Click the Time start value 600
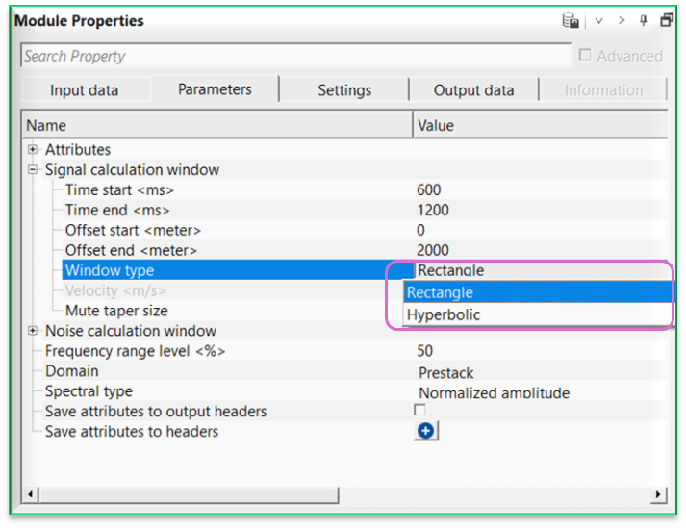Screen dimensions: 686x528 pyautogui.click(x=429, y=190)
